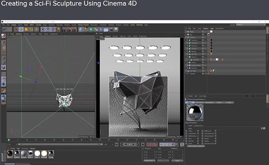
Task: Toggle the Reflectance channel checkbox
Action: coord(198,136)
